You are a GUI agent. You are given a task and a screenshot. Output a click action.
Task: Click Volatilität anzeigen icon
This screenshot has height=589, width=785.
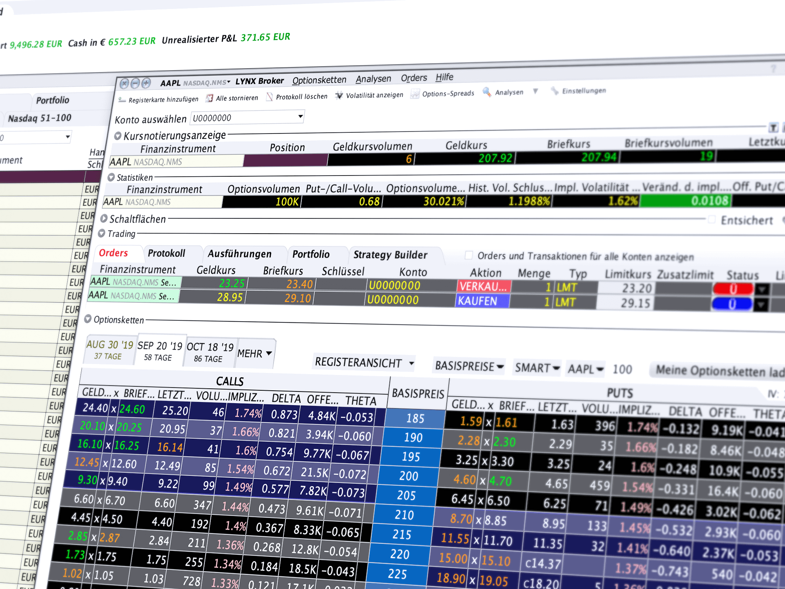click(339, 95)
